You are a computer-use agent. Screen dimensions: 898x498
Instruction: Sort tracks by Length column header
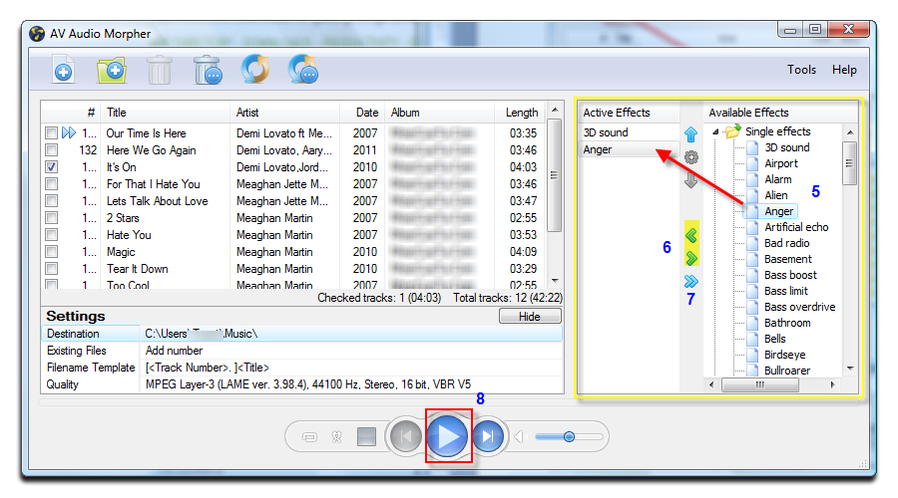click(x=520, y=113)
